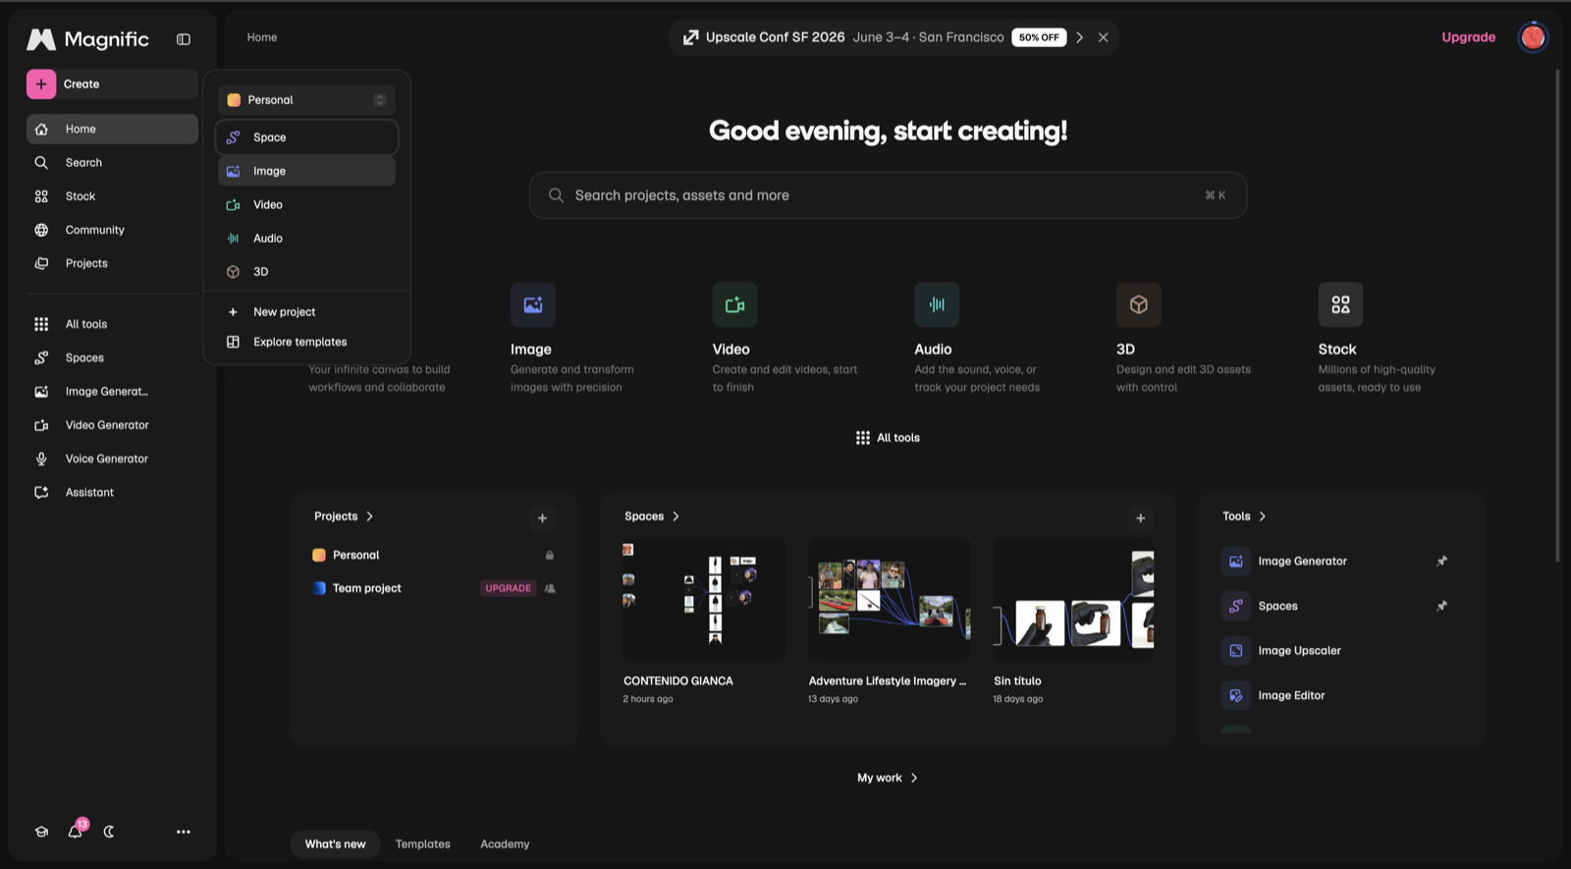Unpin Image Generator in Tools panel

pyautogui.click(x=1441, y=562)
